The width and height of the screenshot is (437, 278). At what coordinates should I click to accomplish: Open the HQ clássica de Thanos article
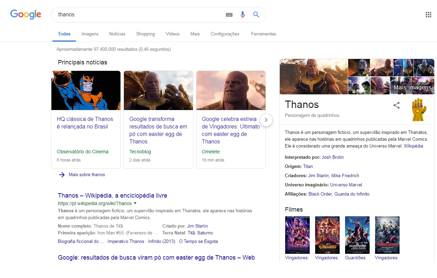pyautogui.click(x=85, y=123)
